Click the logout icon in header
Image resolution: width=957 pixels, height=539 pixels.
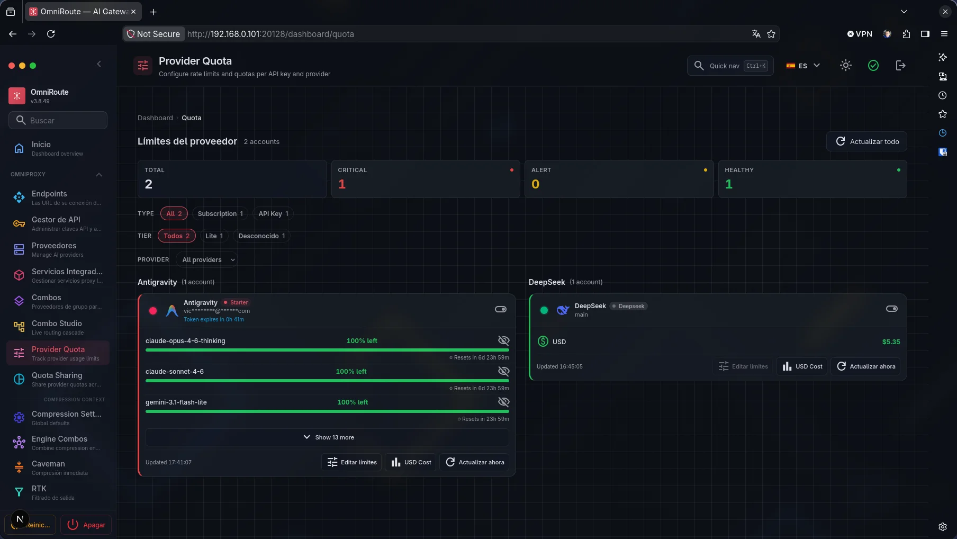pos(900,66)
